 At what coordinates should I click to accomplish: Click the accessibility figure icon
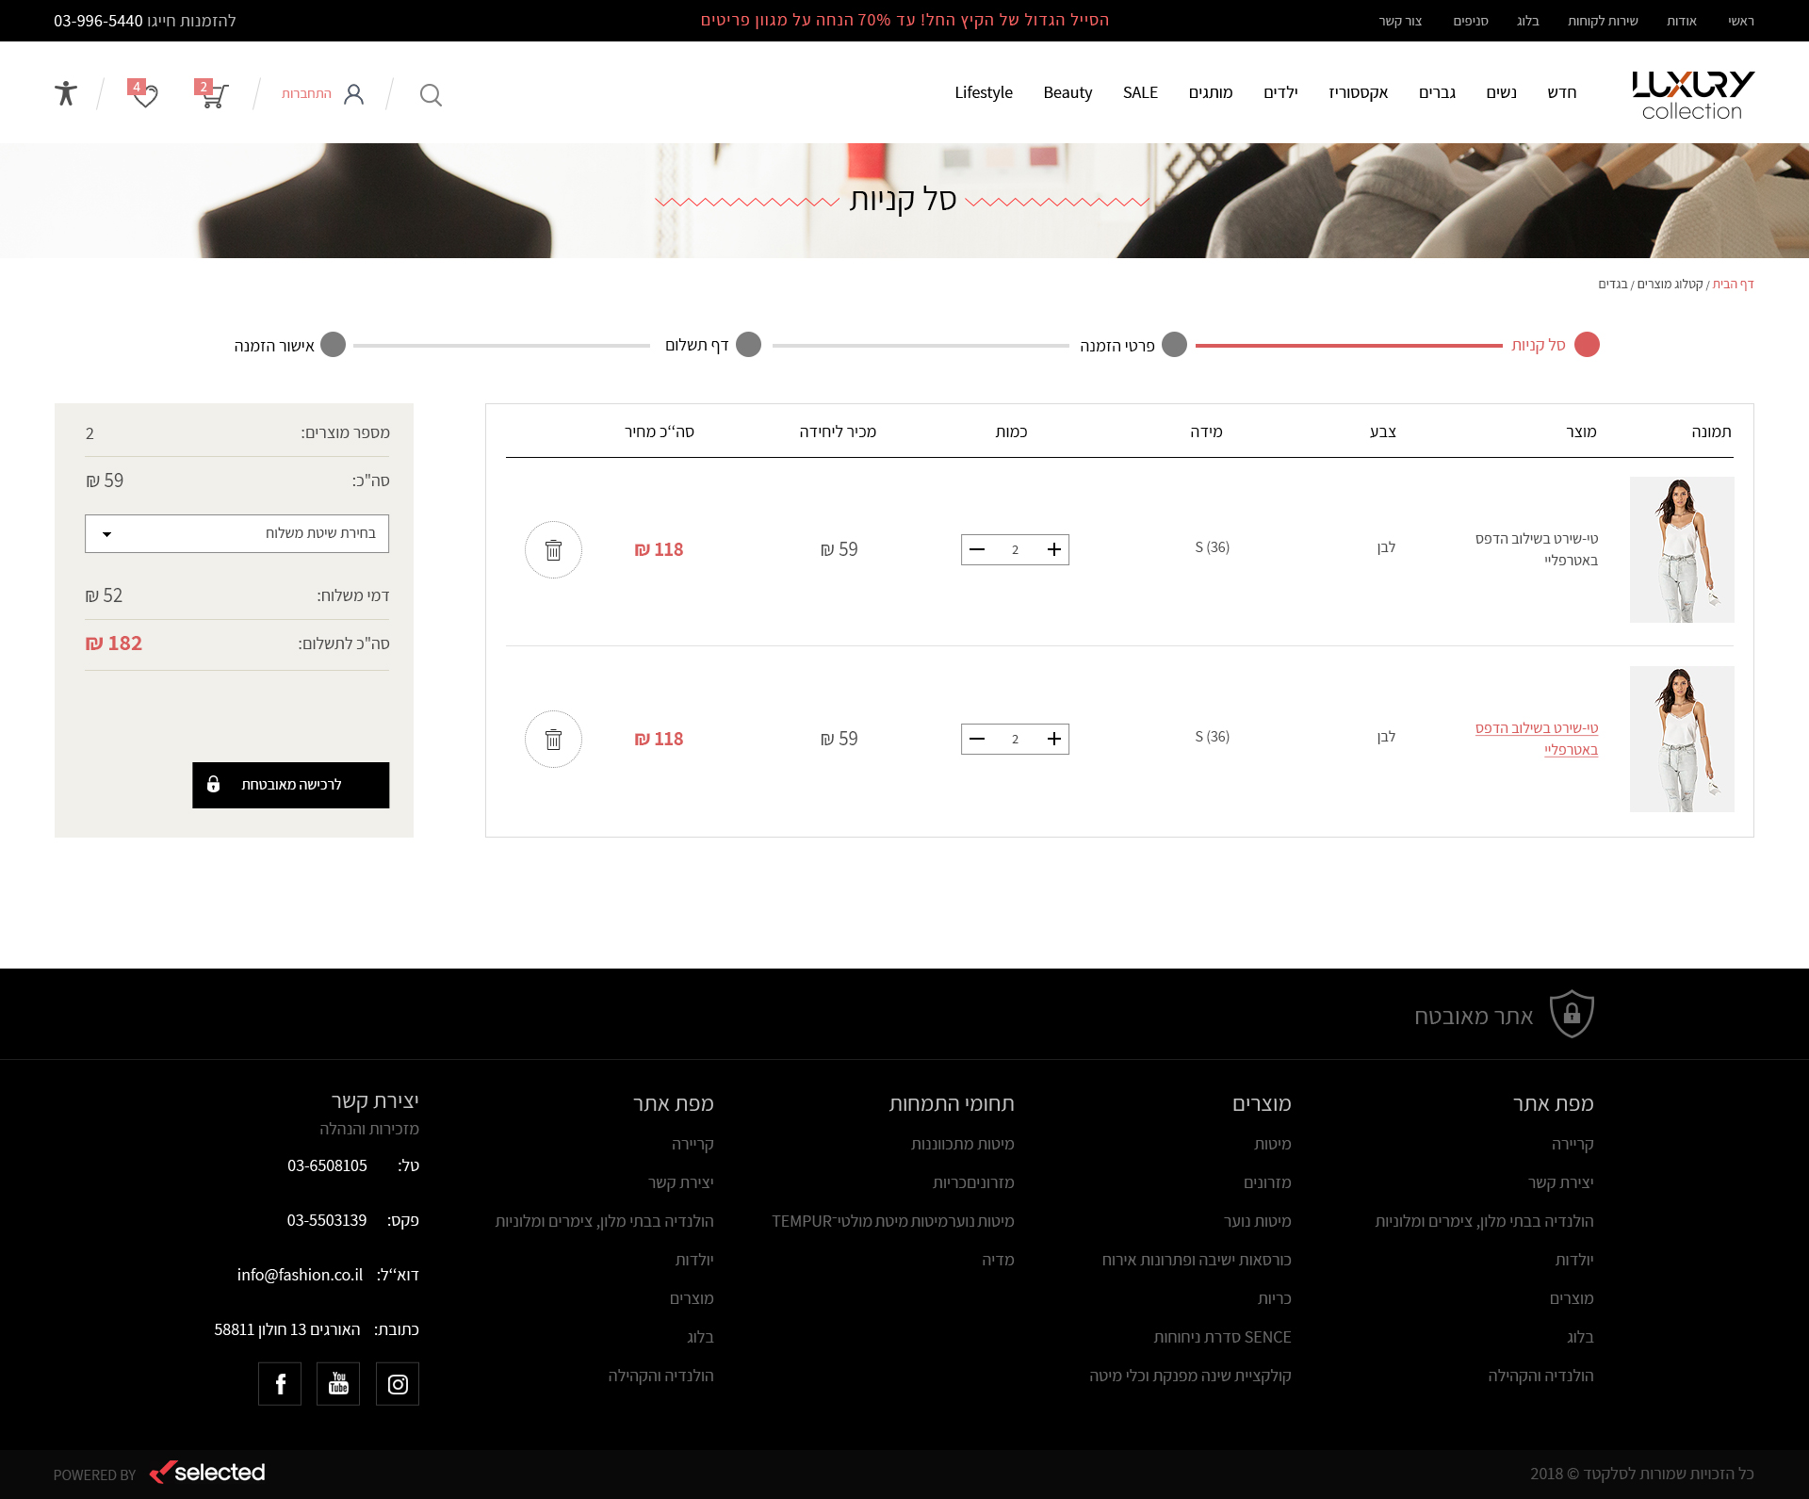click(66, 93)
